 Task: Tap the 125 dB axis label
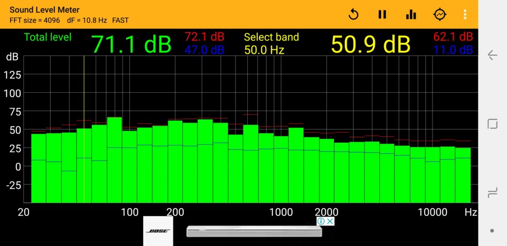(x=12, y=75)
